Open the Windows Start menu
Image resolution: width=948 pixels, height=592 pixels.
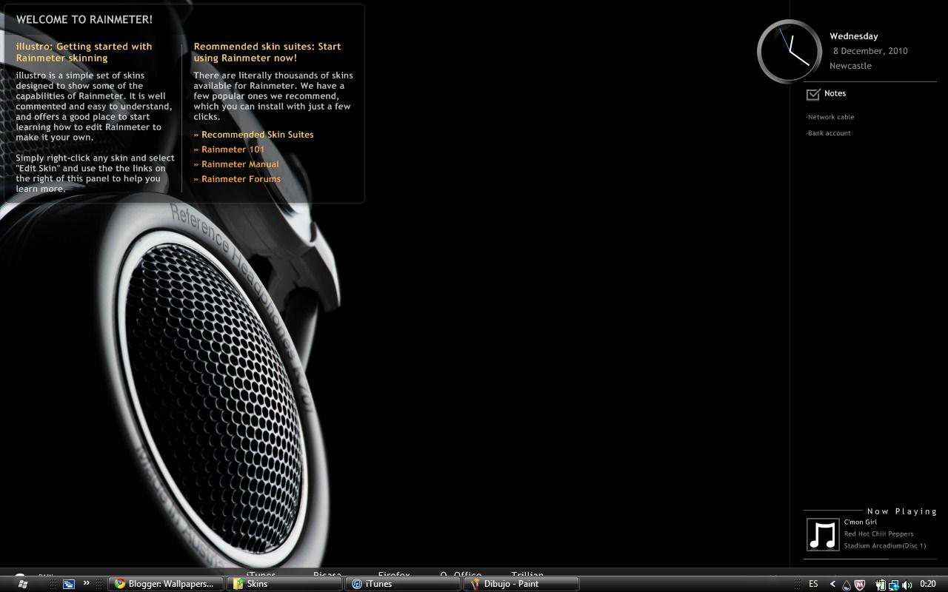pos(22,583)
